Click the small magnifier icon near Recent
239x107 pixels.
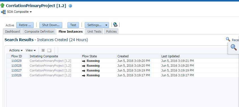click(228, 39)
